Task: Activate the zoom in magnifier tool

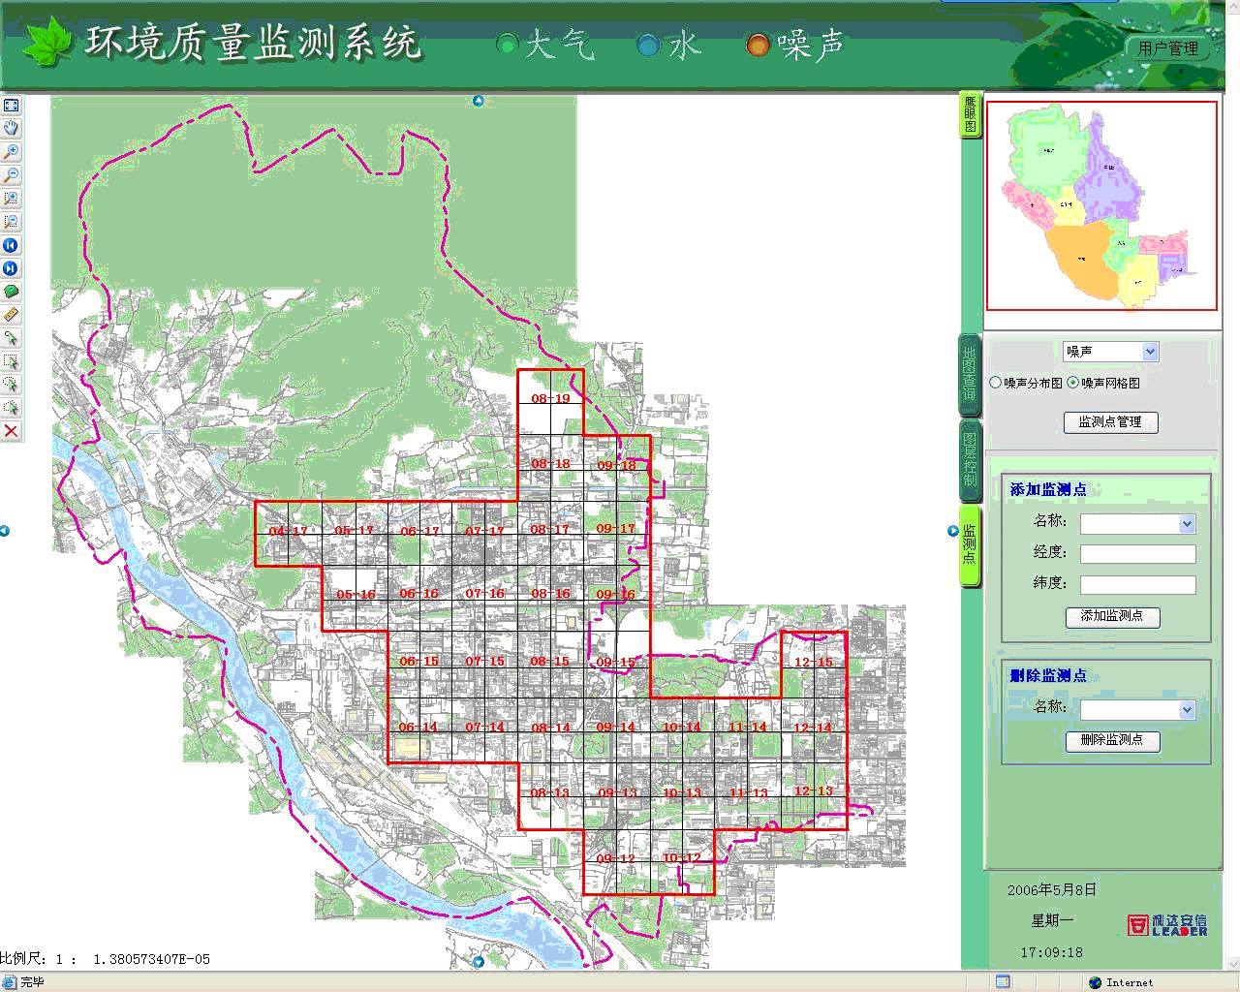Action: pyautogui.click(x=11, y=152)
